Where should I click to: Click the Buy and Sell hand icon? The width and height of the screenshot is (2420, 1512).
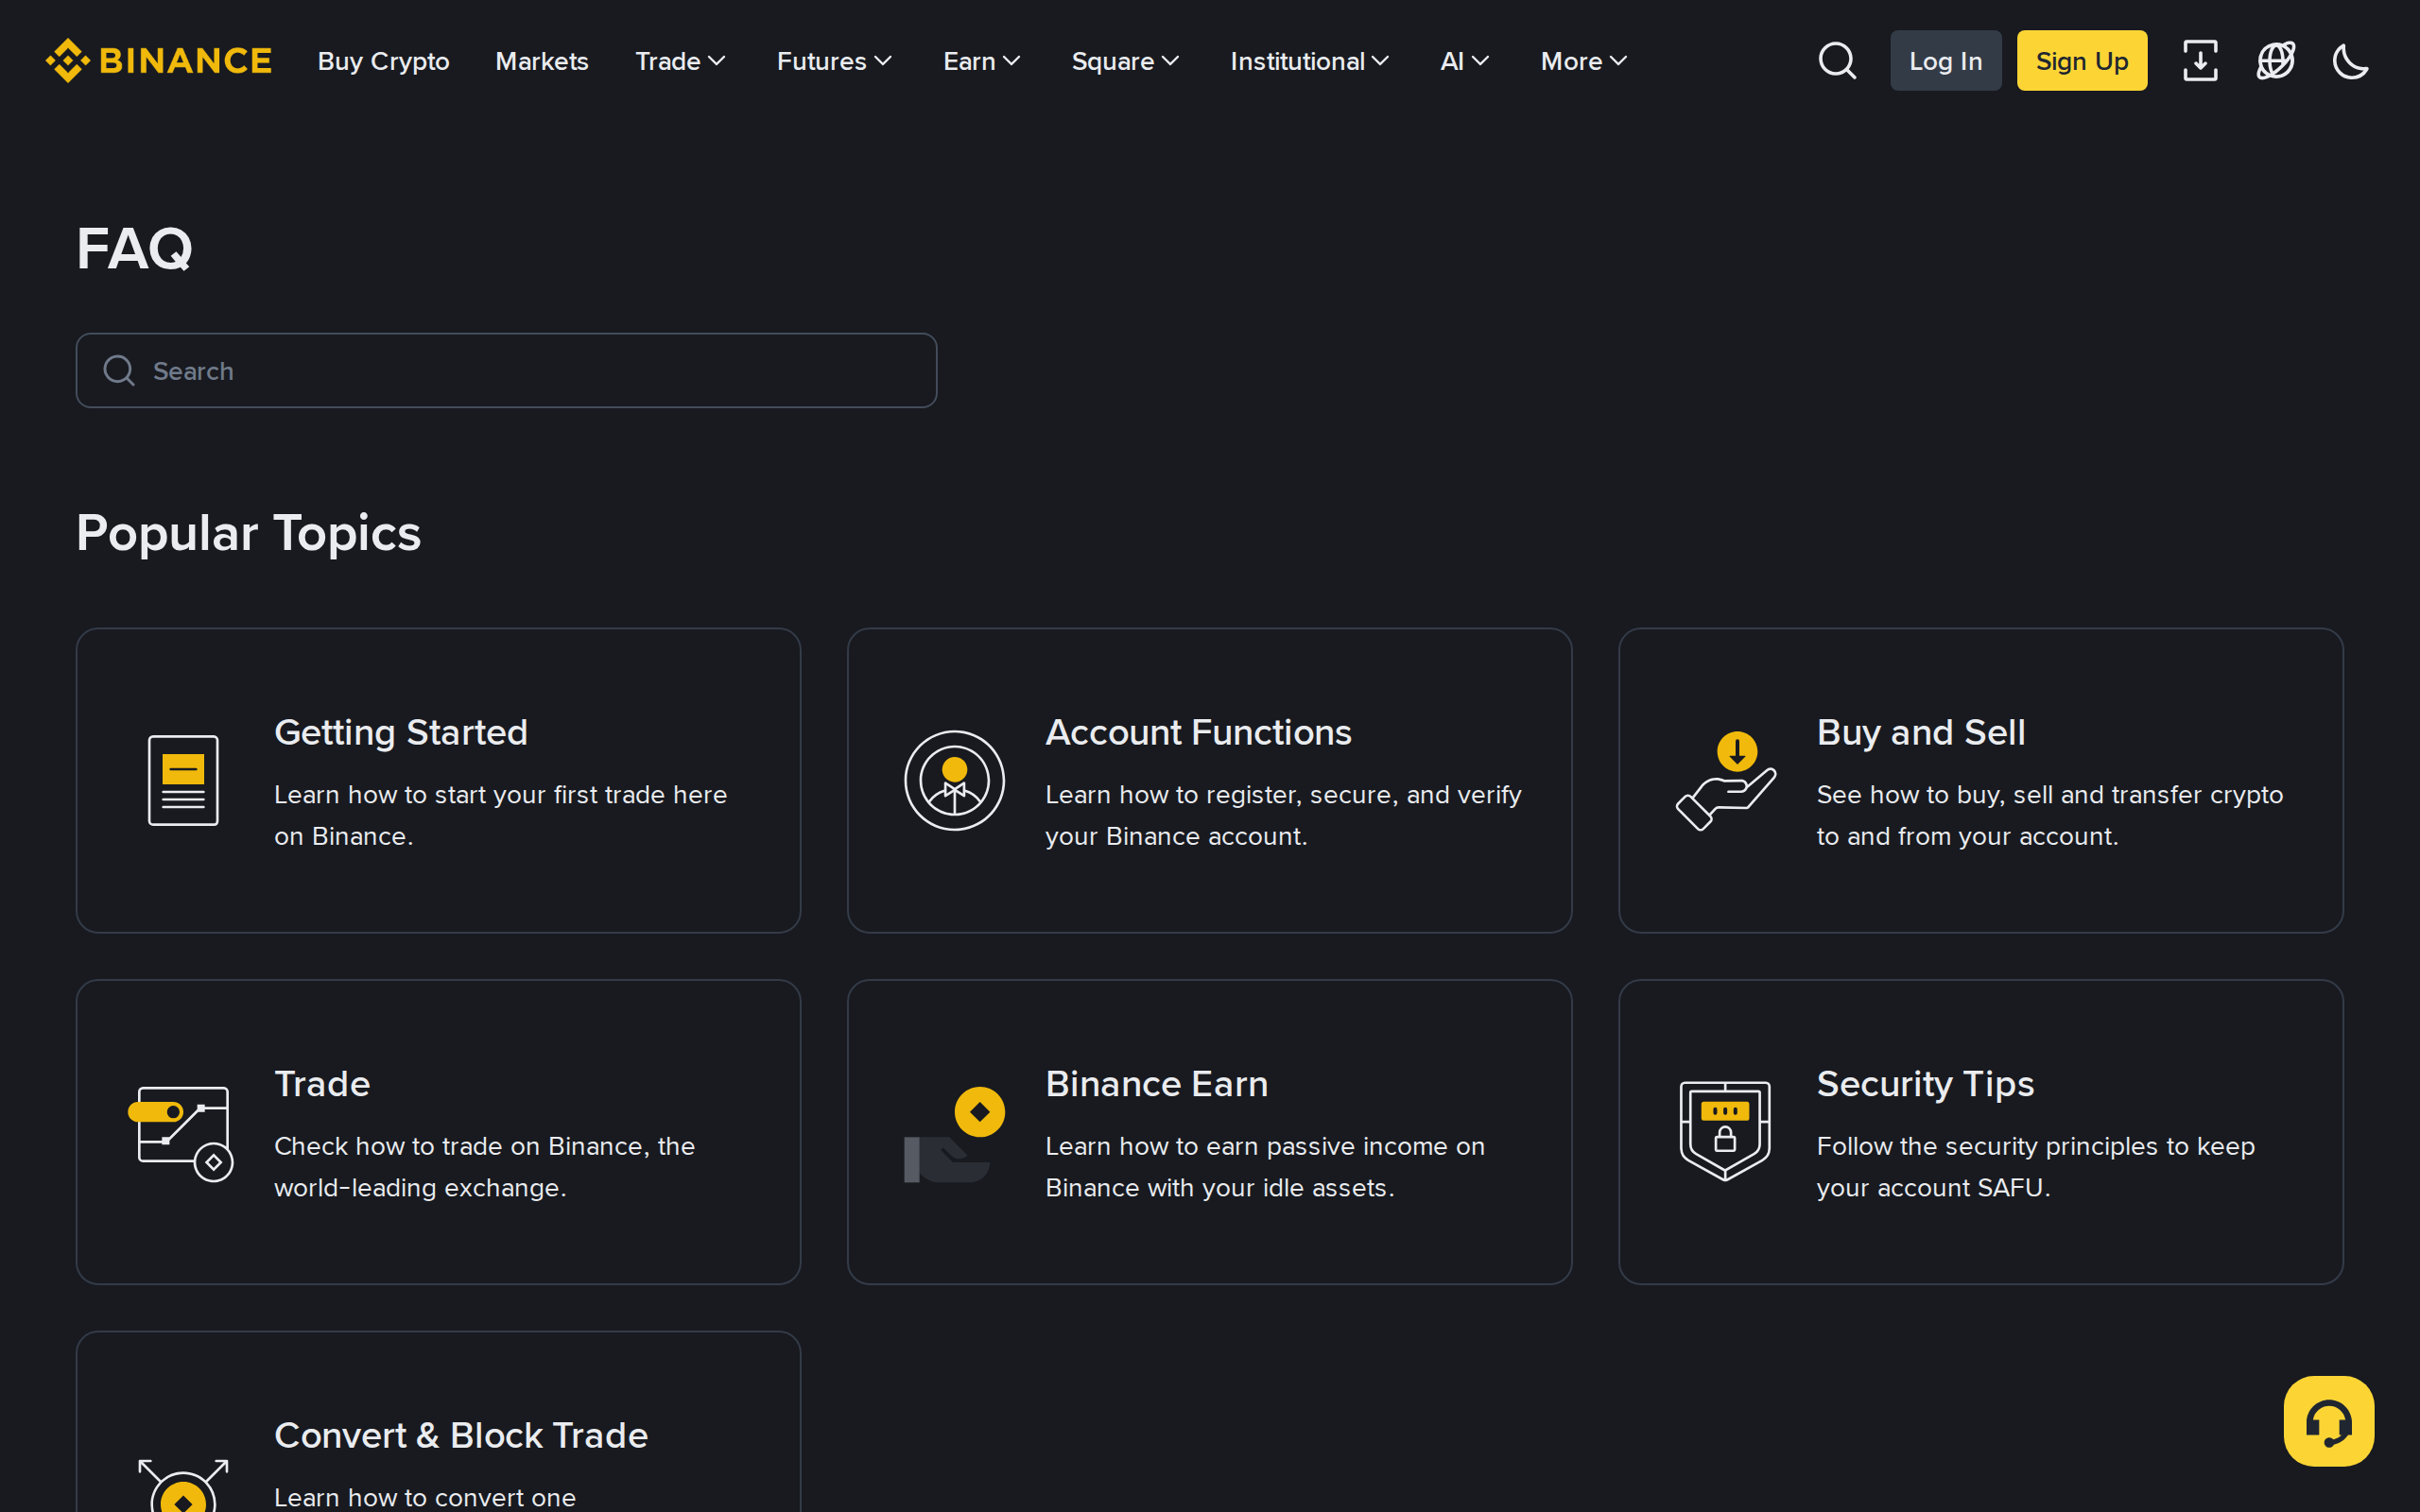(x=1726, y=780)
